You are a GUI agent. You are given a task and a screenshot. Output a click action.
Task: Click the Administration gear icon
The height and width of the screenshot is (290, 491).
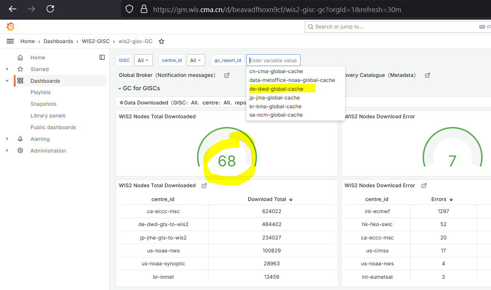(x=21, y=150)
